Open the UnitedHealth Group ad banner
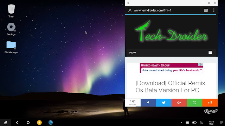 pyautogui.click(x=171, y=68)
